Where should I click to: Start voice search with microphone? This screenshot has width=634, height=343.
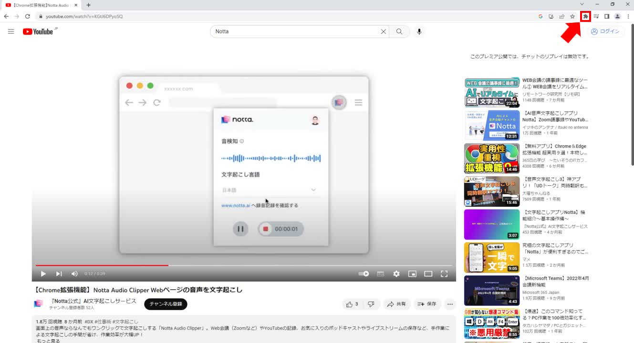tap(419, 31)
